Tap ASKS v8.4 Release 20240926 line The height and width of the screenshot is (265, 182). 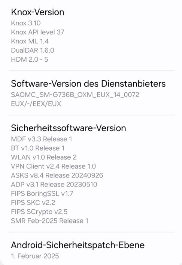tap(57, 175)
